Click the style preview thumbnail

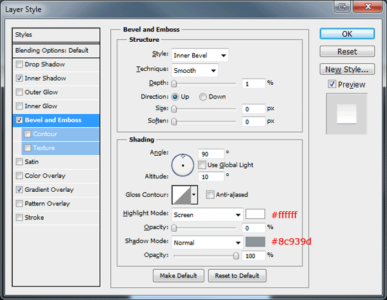(x=347, y=114)
